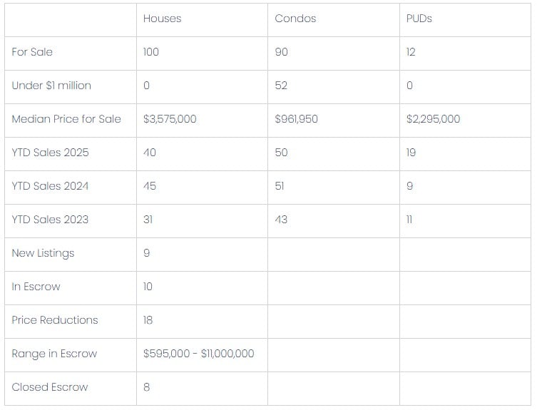Click the Condos column header
The height and width of the screenshot is (410, 537).
295,19
